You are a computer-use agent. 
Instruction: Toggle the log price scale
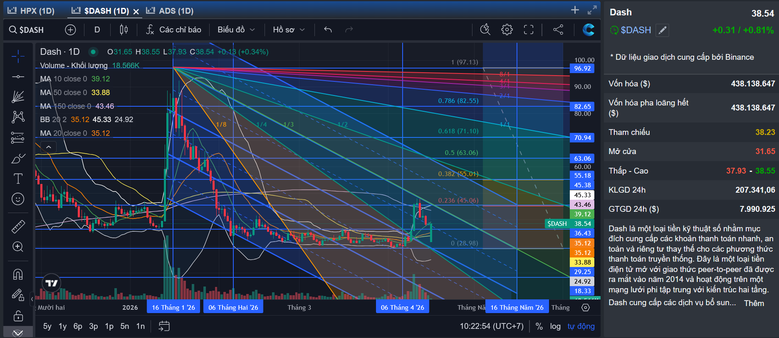(555, 326)
